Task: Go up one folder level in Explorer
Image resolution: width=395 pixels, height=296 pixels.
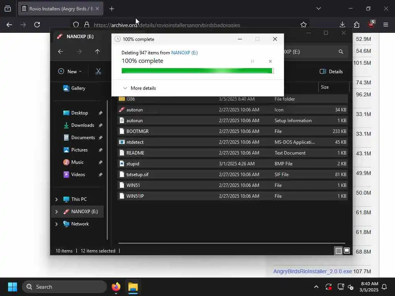Action: click(x=98, y=52)
